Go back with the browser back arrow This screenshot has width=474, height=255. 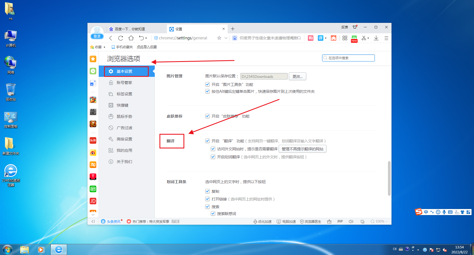coord(111,38)
